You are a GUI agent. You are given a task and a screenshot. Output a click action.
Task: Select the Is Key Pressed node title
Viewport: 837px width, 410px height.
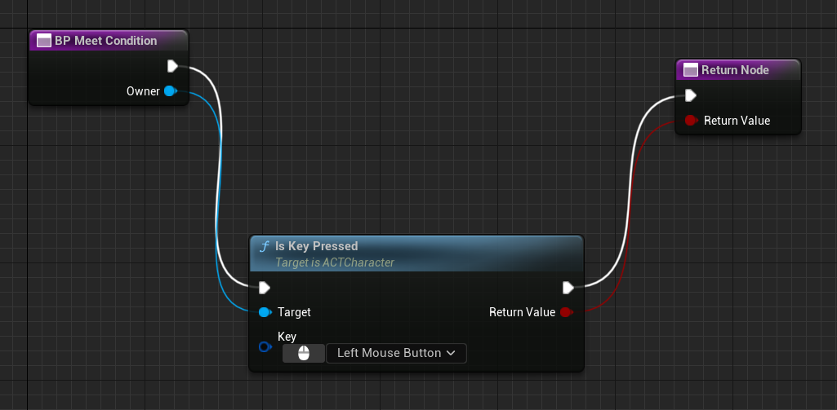317,246
